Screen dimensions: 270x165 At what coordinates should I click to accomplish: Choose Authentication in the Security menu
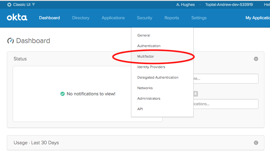[x=149, y=46]
